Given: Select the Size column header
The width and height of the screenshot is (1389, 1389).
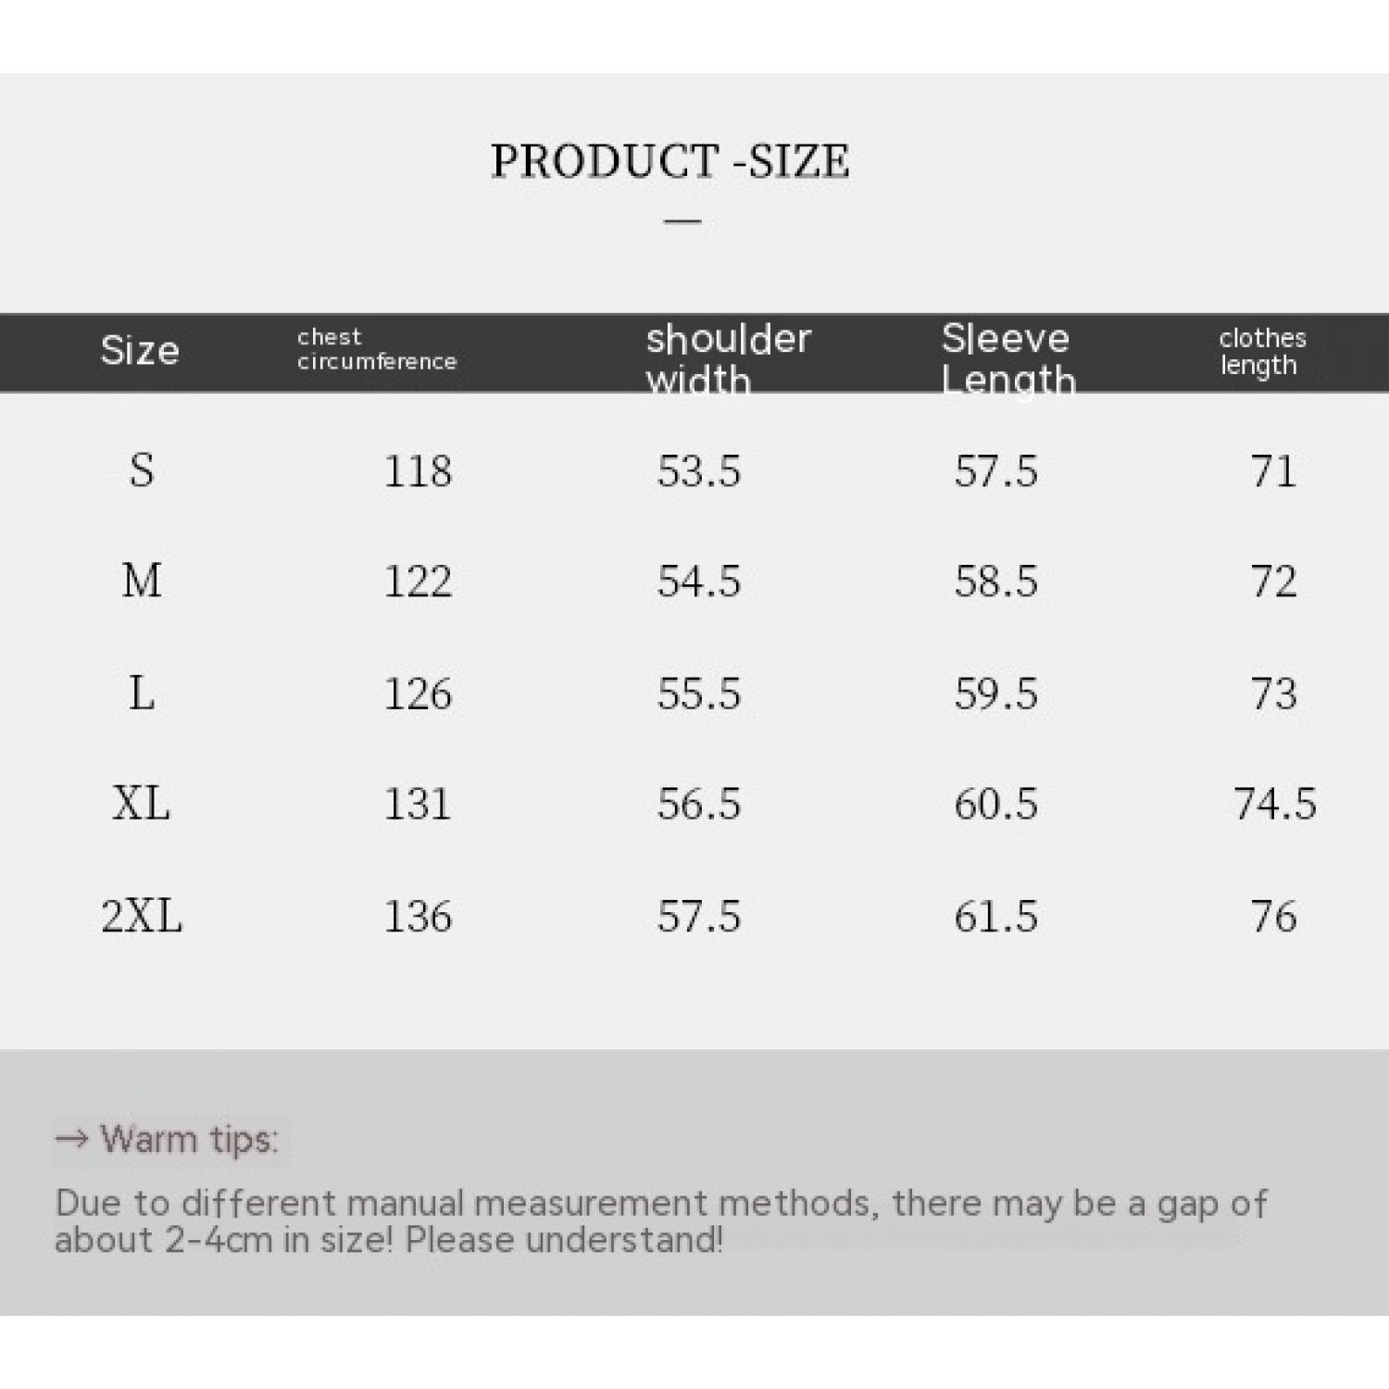Looking at the screenshot, I should (x=140, y=351).
